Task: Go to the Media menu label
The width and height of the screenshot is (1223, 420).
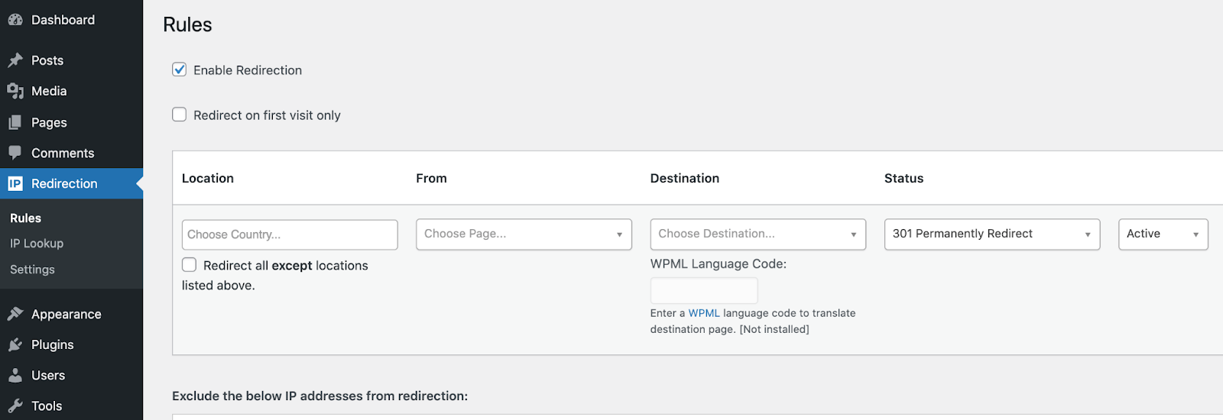Action: pyautogui.click(x=49, y=91)
